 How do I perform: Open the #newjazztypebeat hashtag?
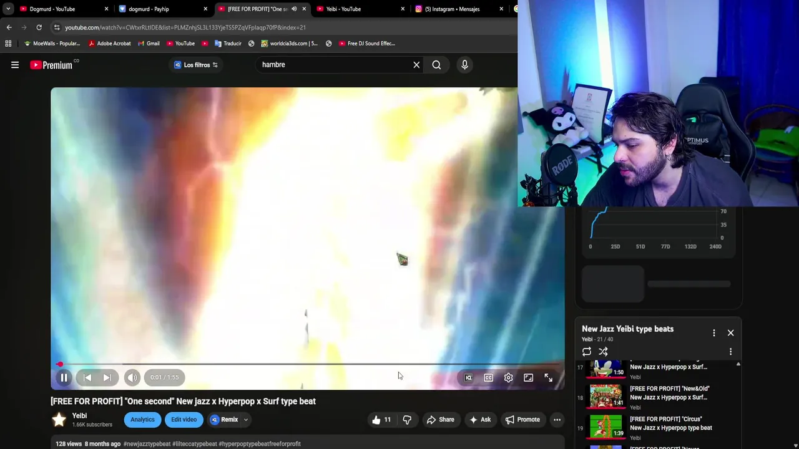[x=147, y=444]
